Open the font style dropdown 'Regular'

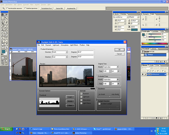pos(138,17)
